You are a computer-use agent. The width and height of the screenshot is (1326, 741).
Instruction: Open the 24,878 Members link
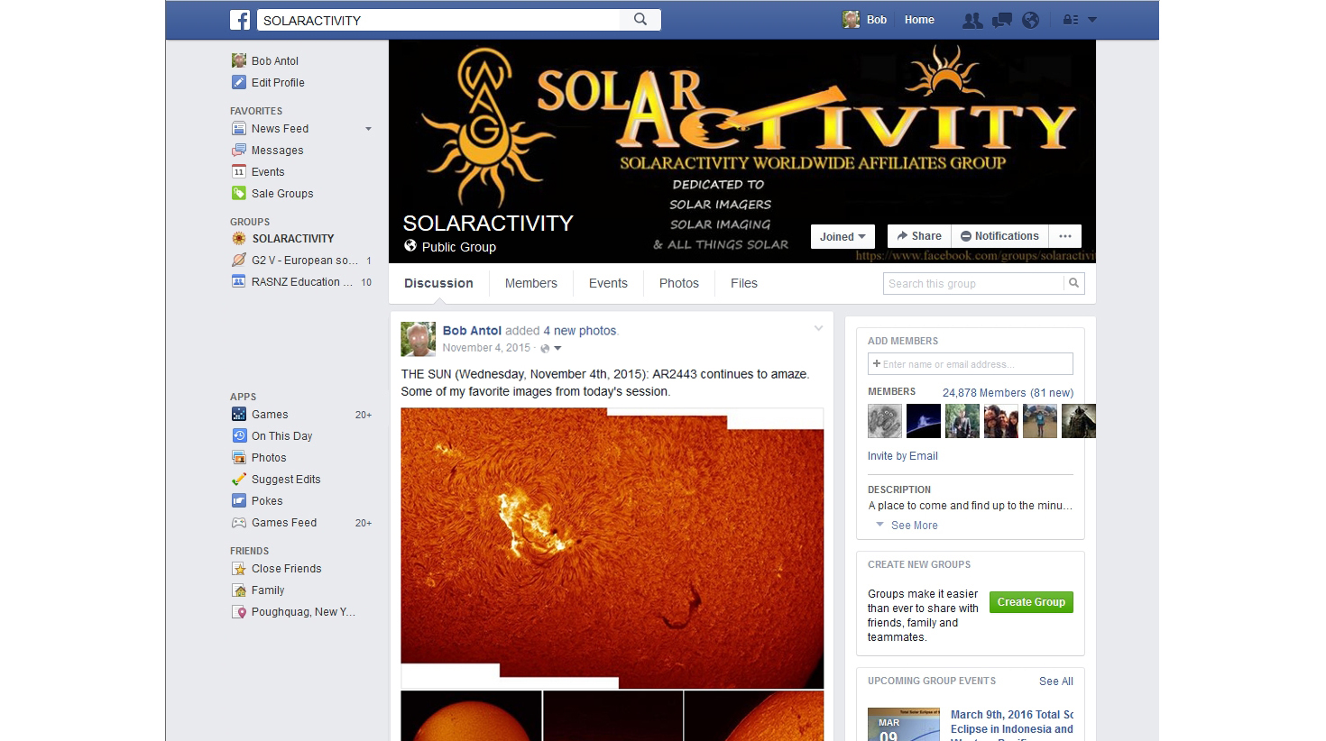pyautogui.click(x=1008, y=393)
